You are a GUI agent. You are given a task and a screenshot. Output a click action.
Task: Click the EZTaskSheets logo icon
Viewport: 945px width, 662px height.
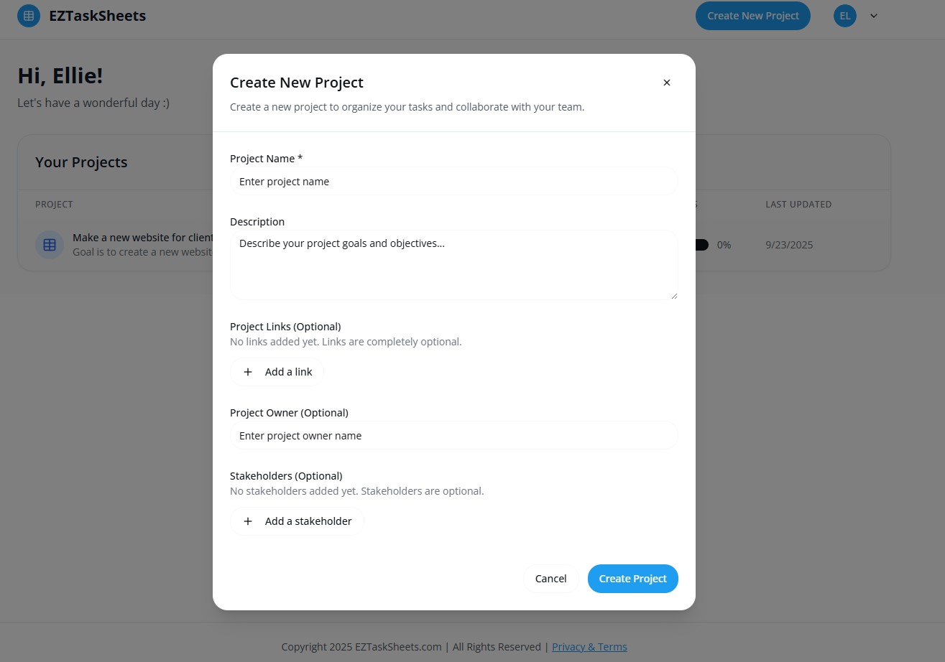tap(29, 16)
